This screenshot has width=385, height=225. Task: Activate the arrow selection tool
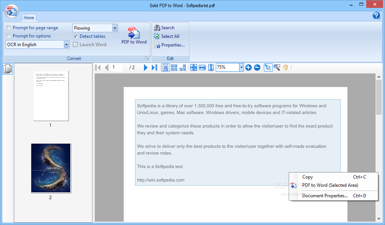click(x=268, y=67)
